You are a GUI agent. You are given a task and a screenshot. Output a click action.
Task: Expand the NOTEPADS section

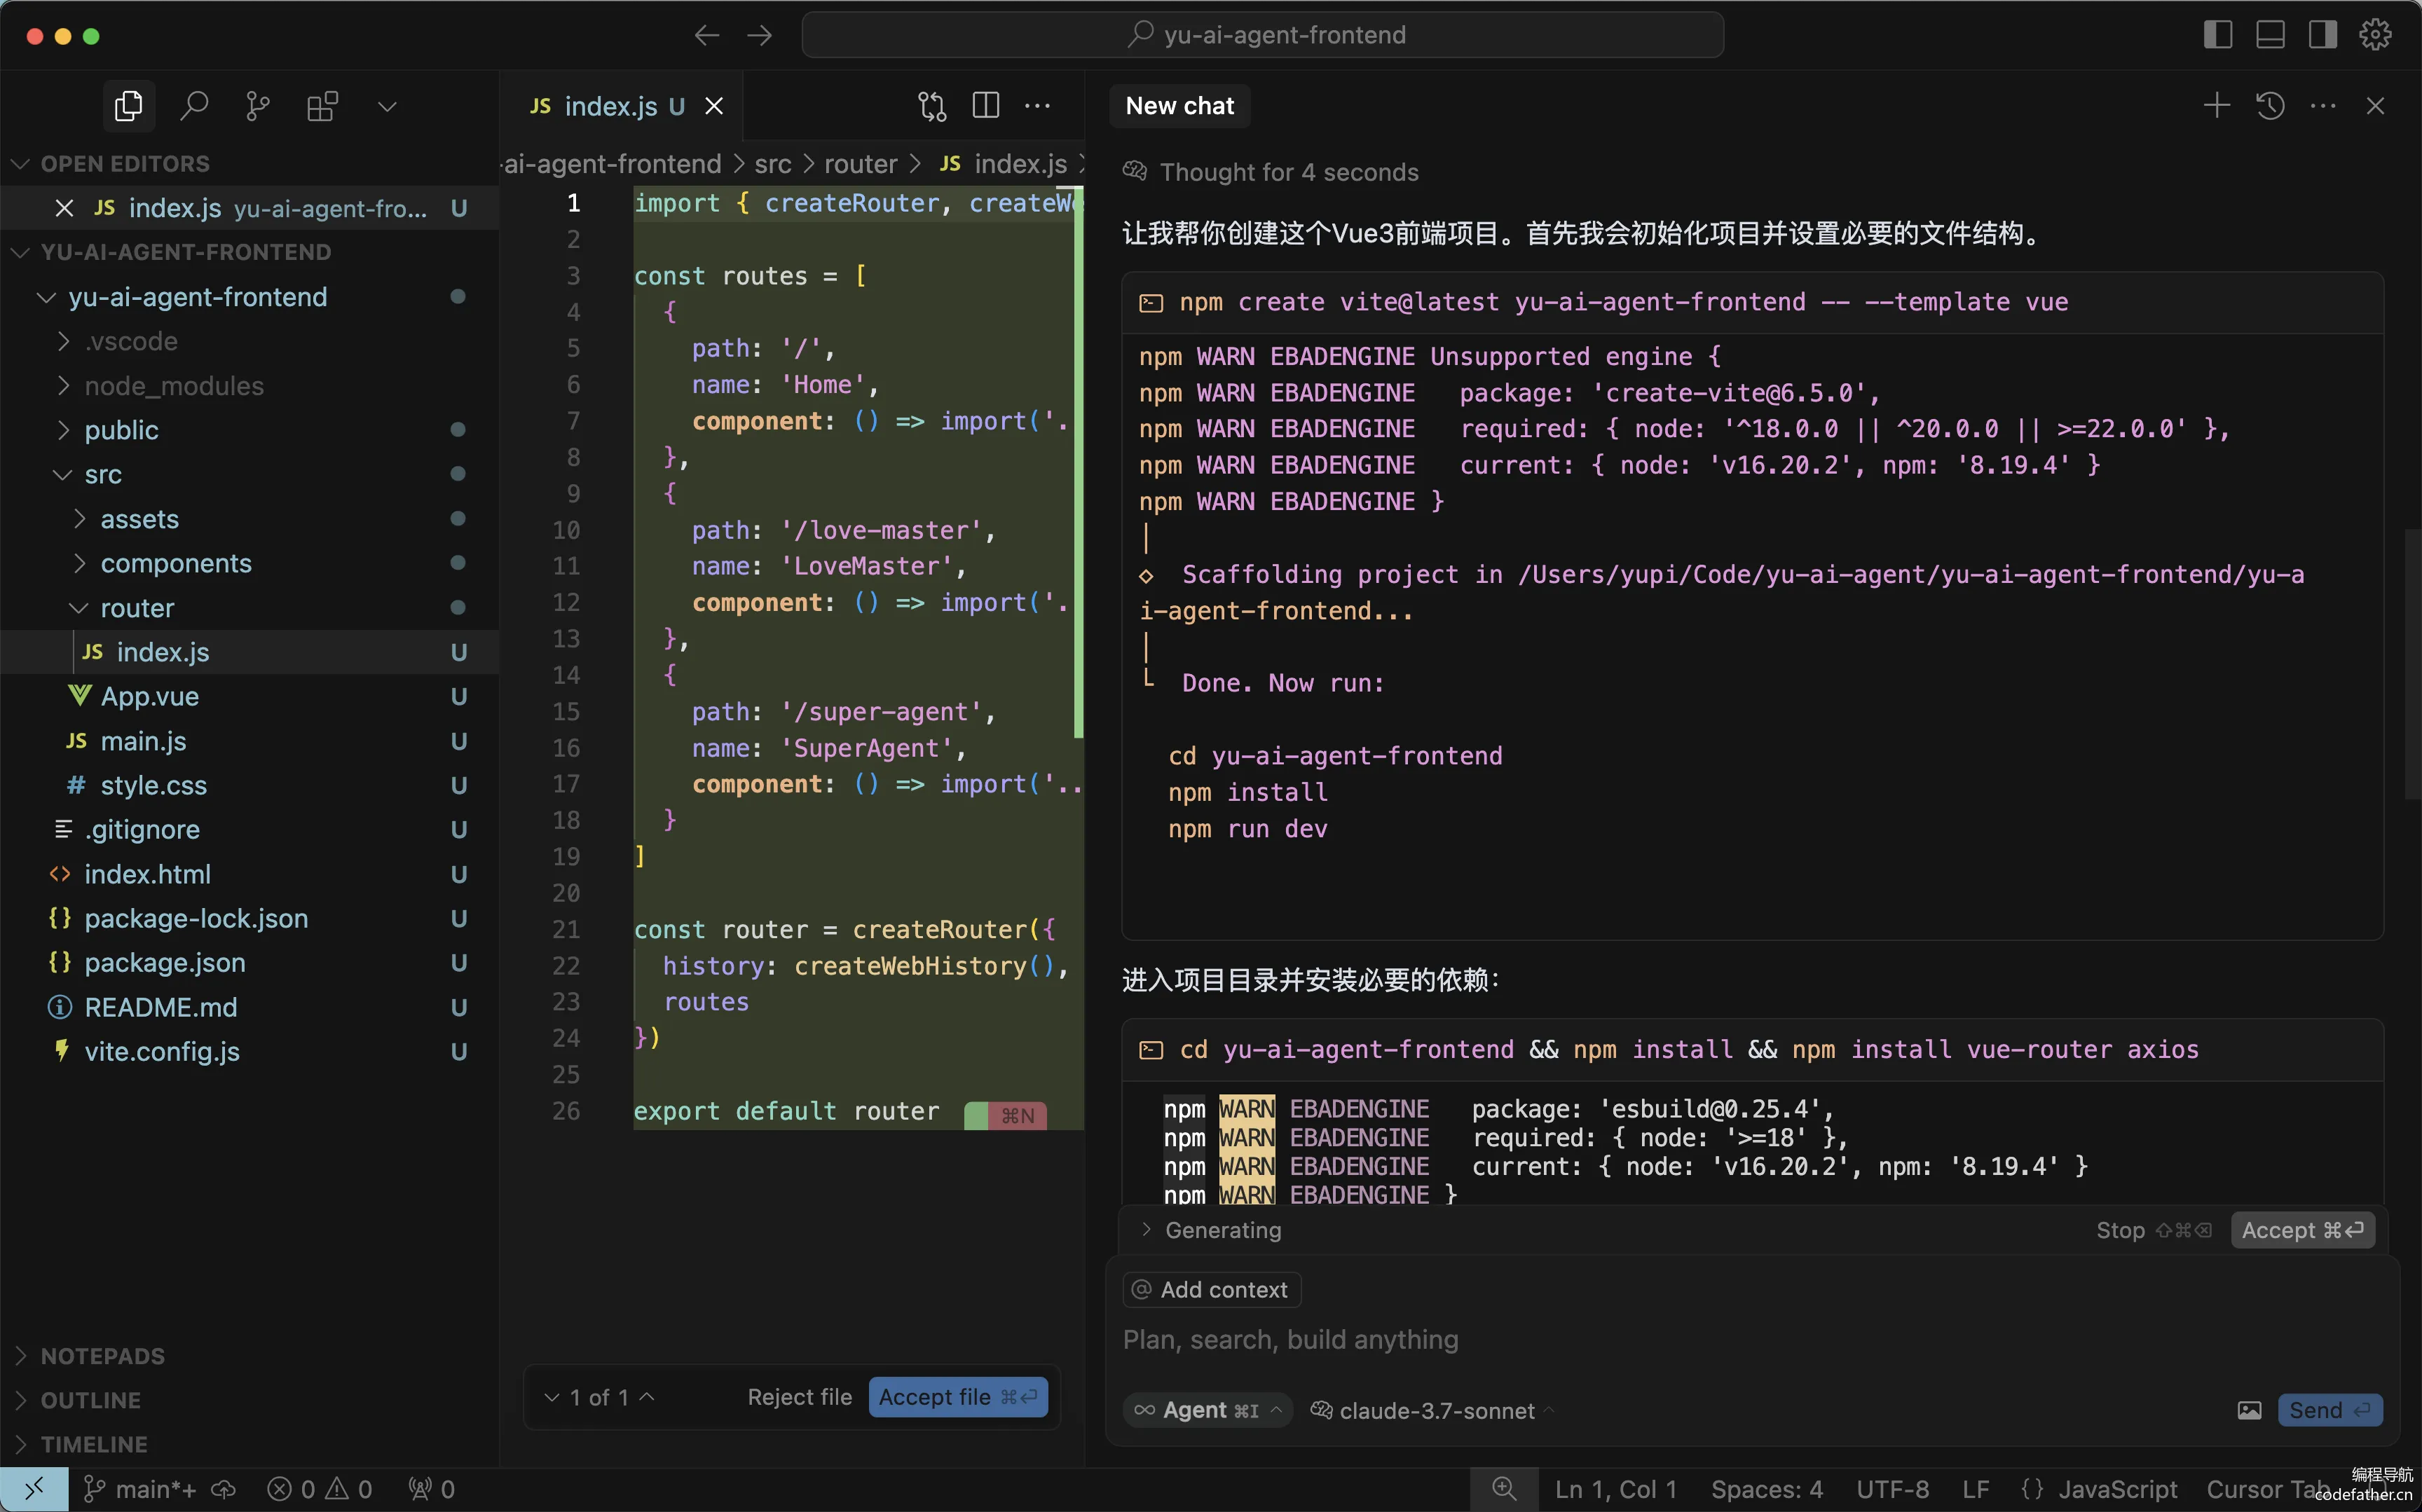click(250, 1356)
